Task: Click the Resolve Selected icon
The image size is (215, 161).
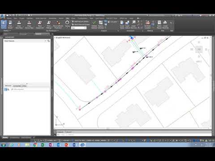Action: (101, 25)
